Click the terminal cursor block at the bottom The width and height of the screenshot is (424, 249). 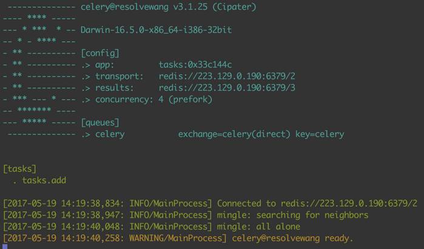[6, 246]
